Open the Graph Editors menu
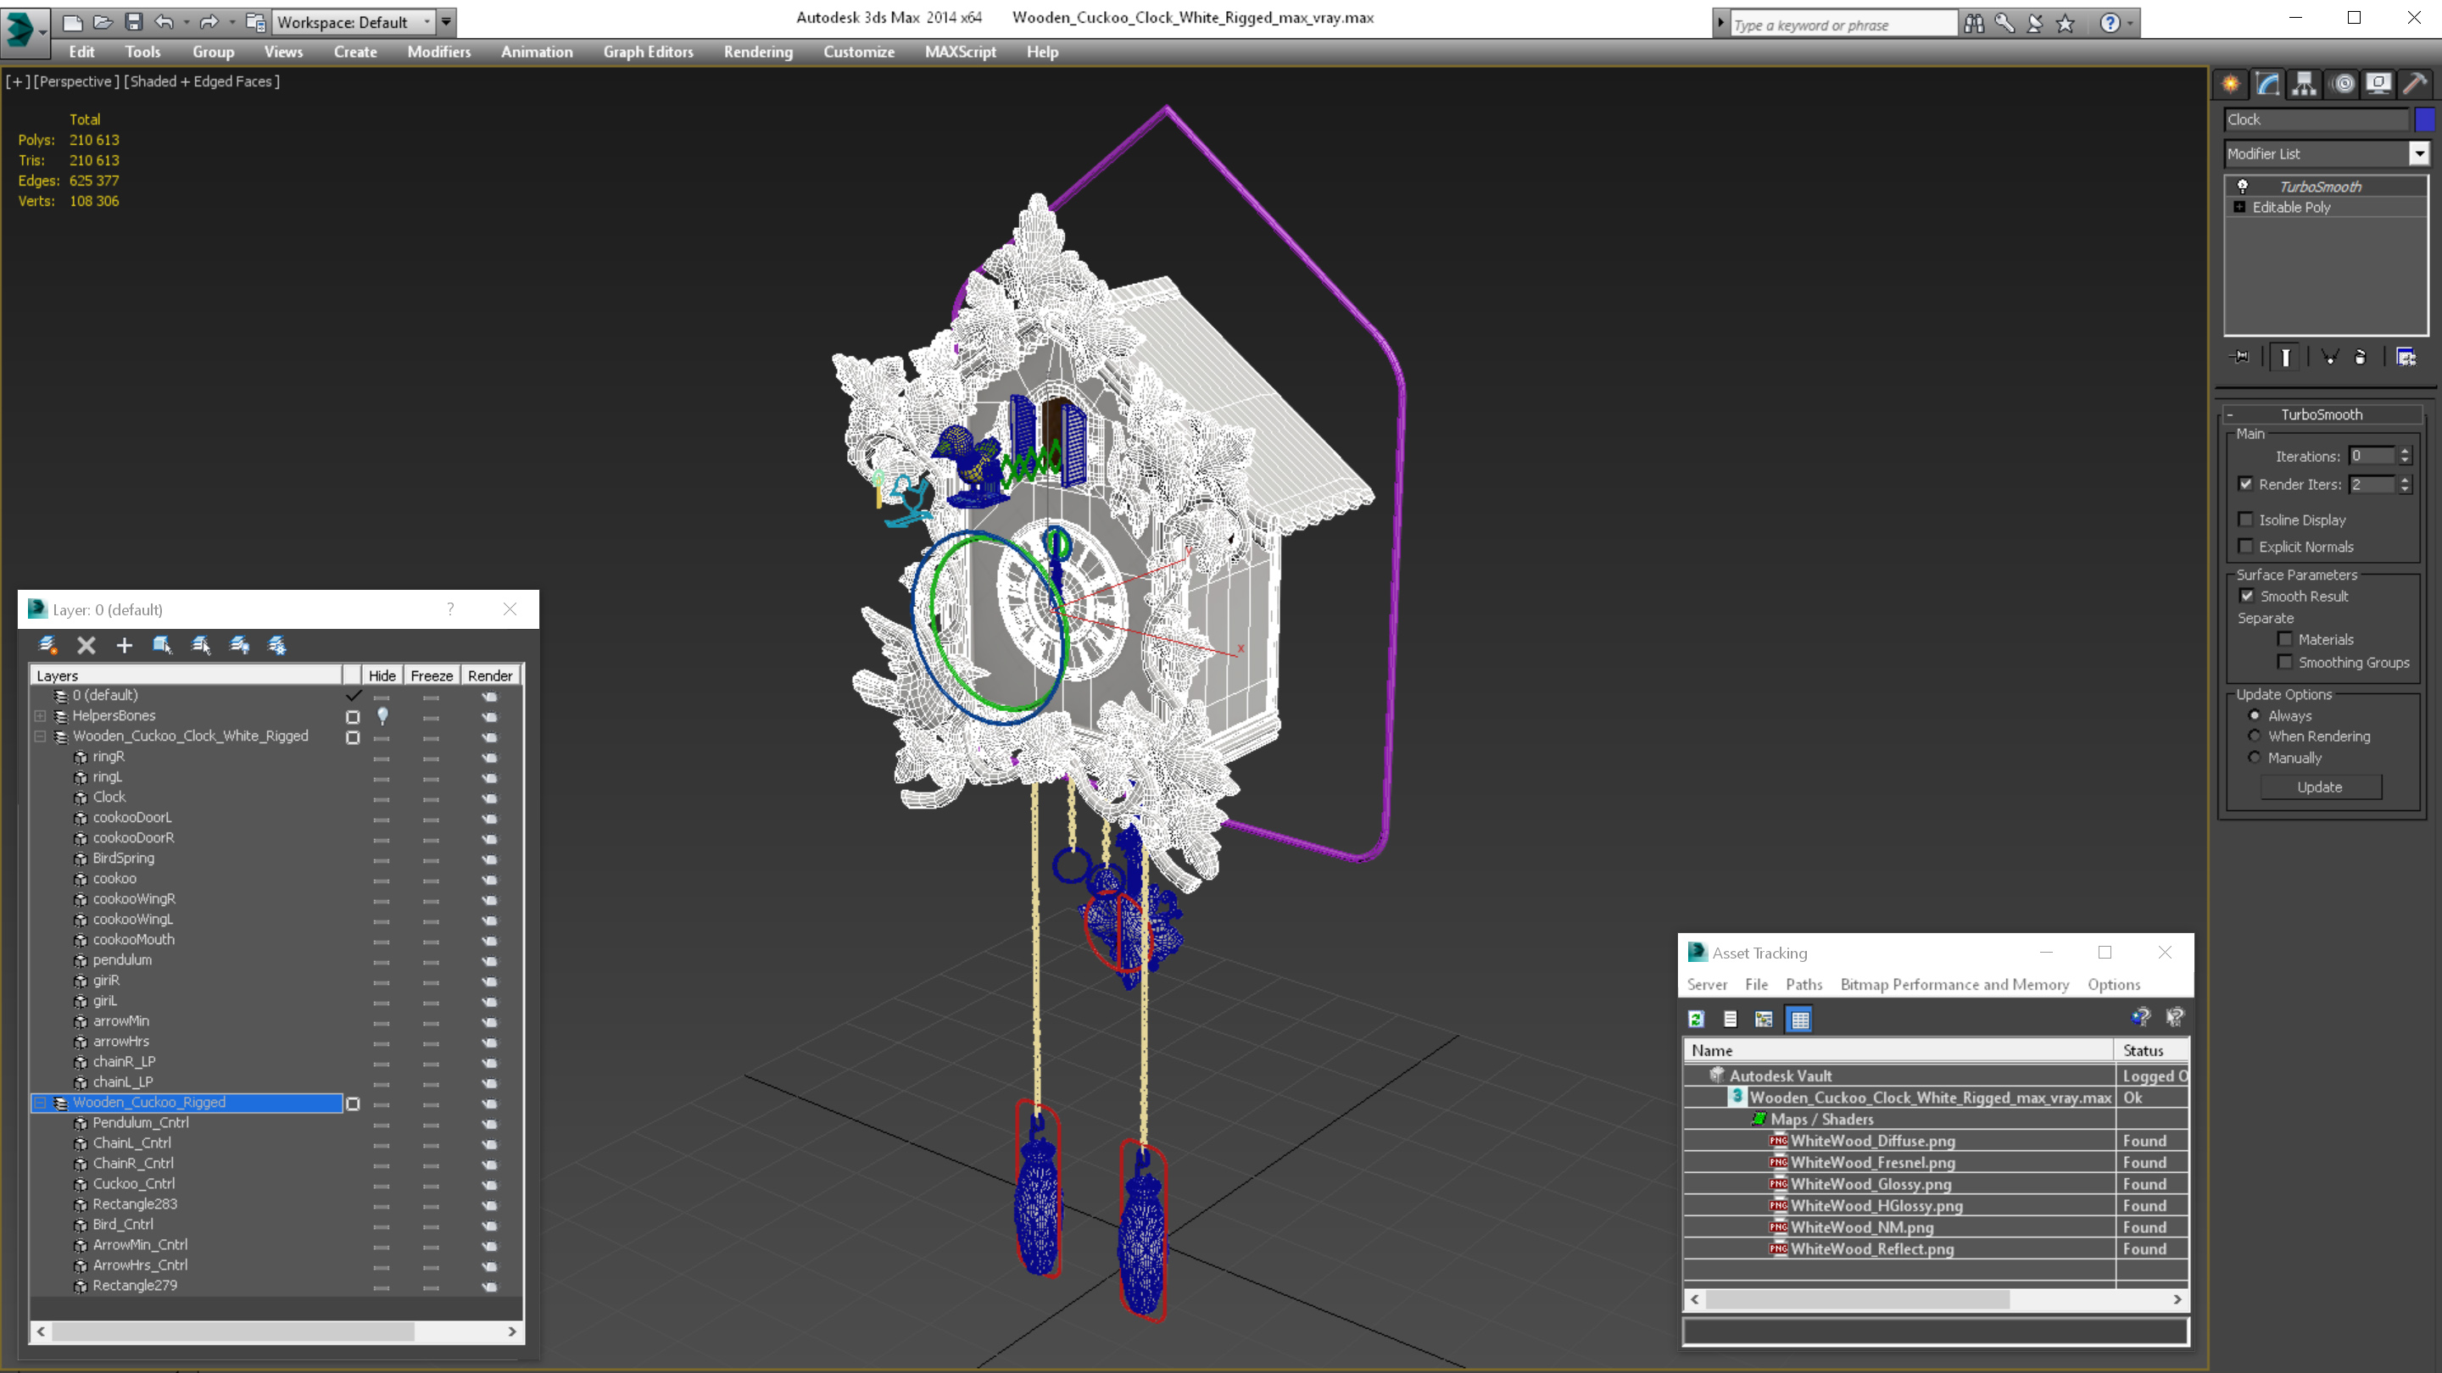 (x=649, y=52)
